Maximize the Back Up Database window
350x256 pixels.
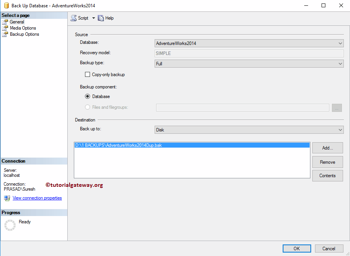coord(323,6)
